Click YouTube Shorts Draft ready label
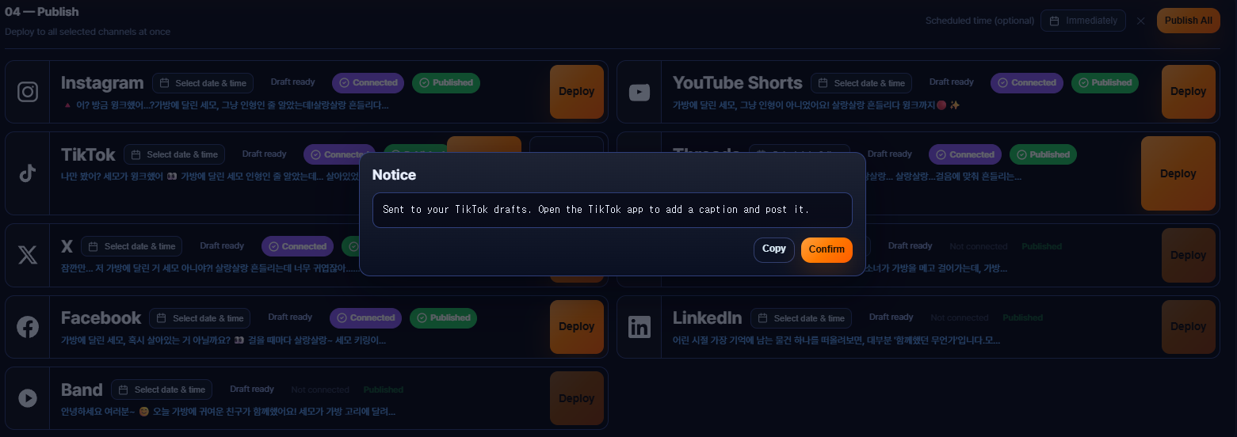Viewport: 1237px width, 437px height. point(952,82)
